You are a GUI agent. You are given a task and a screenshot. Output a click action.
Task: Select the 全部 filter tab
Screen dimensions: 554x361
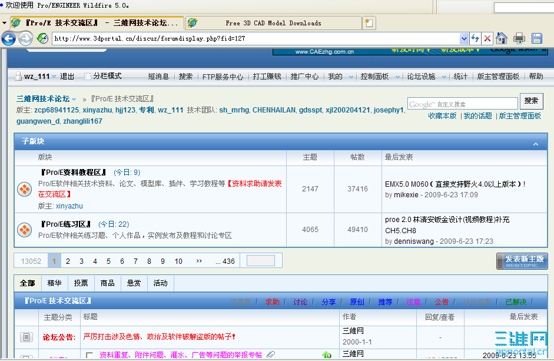point(28,283)
